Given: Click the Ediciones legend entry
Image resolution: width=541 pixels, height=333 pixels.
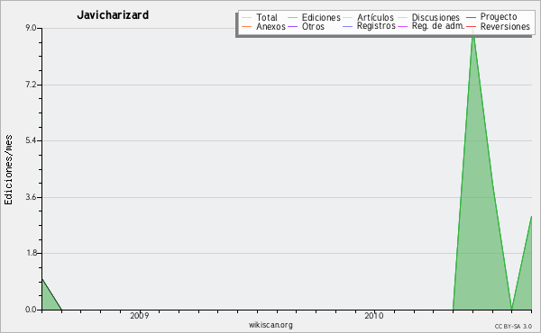Looking at the screenshot, I should click(x=314, y=17).
